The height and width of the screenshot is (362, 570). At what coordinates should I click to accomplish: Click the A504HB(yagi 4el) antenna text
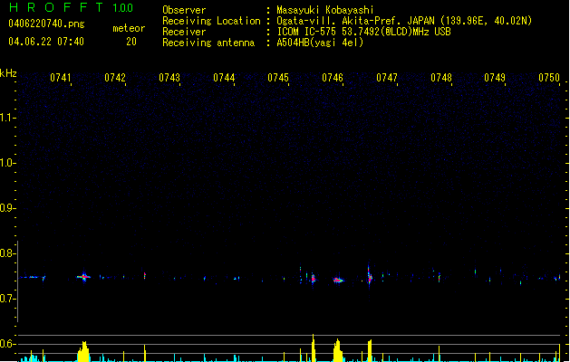pyautogui.click(x=320, y=43)
